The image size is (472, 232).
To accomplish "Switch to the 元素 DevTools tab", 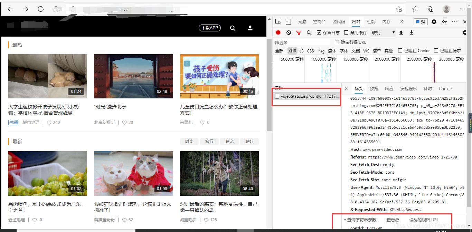I will coord(302,21).
